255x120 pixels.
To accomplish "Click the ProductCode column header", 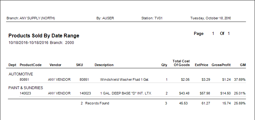I will coord(31,65).
